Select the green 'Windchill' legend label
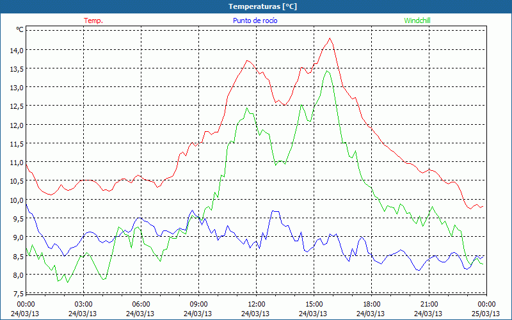The width and height of the screenshot is (512, 320). (417, 20)
